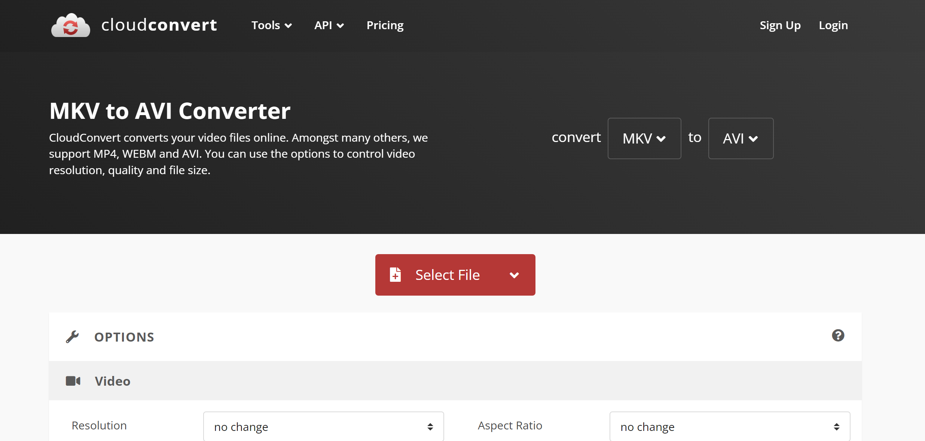
Task: Click the chevron inside the Select File button
Action: (515, 275)
